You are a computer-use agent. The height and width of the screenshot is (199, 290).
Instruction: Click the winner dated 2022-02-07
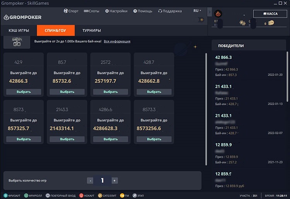[249, 124]
